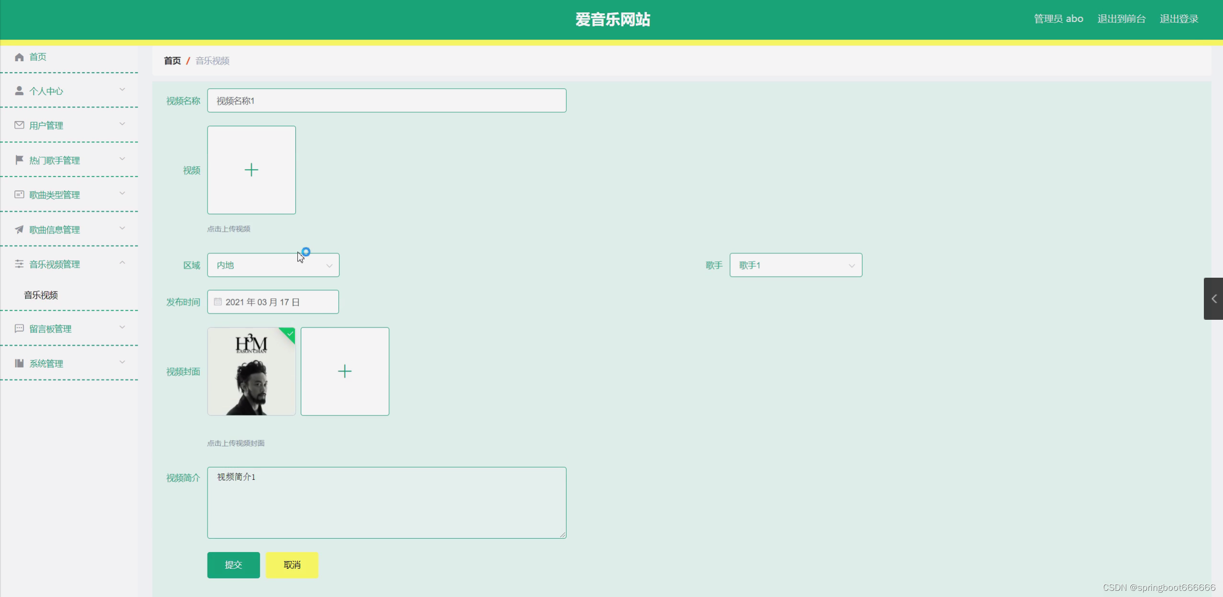Click the uploaded album cover thumbnail
1223x597 pixels.
pos(251,371)
